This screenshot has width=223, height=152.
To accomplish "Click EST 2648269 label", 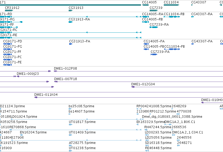I will (x=179, y=106).
